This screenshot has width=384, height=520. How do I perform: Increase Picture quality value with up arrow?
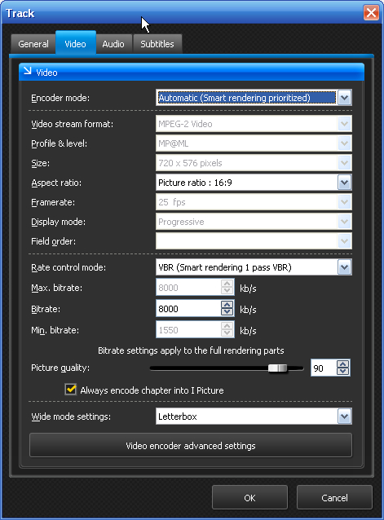(x=343, y=364)
